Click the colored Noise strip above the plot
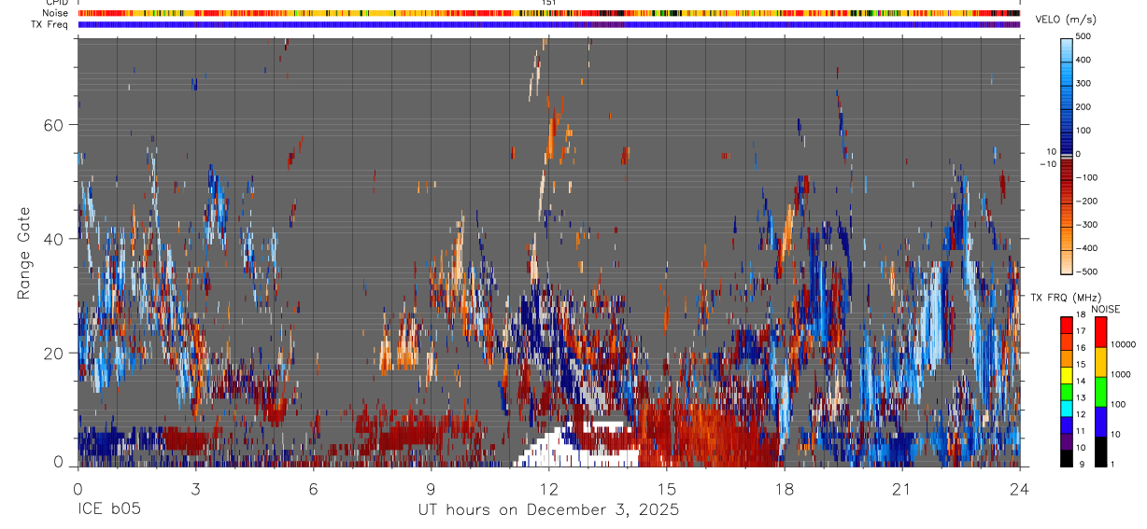Viewport: 1147px width, 529px height. click(x=548, y=13)
